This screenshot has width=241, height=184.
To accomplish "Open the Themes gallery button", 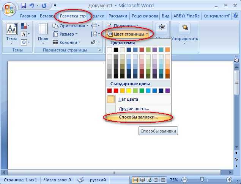I will coord(12,34).
